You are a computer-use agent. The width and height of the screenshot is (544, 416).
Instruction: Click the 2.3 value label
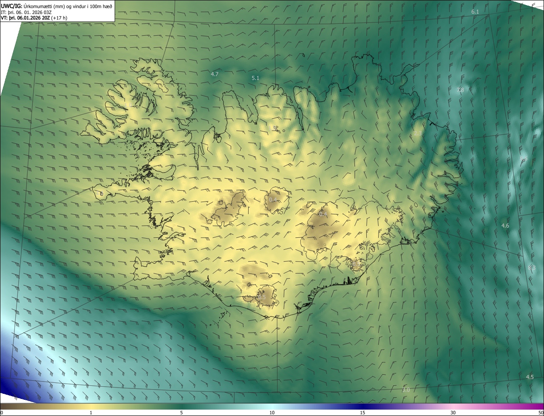pos(418,133)
